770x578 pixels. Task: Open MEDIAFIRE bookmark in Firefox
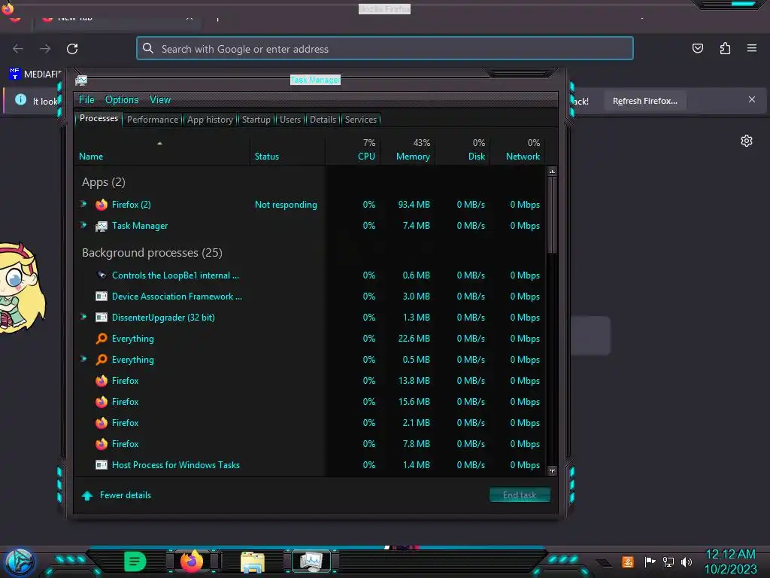[35, 75]
